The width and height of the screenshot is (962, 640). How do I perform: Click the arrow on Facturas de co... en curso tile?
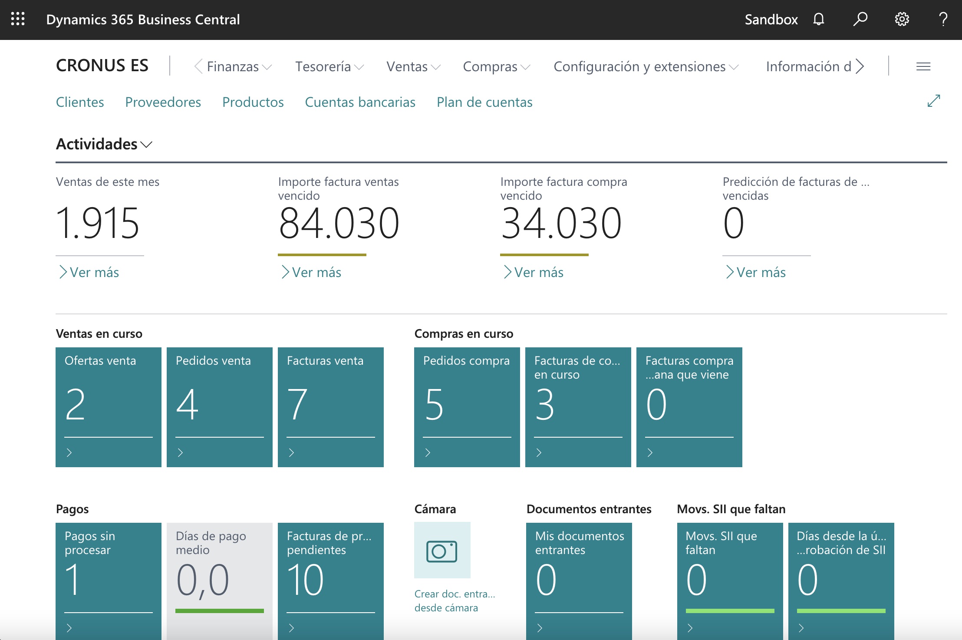point(539,452)
